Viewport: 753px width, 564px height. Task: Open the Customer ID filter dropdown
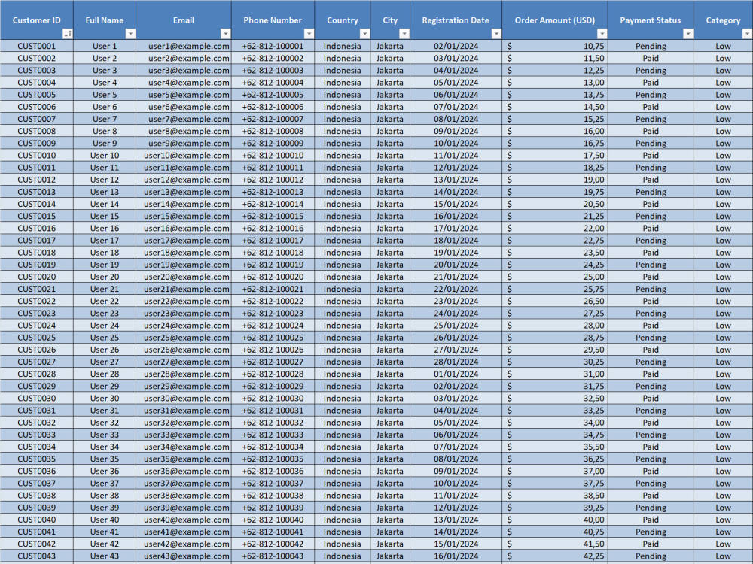coord(68,34)
